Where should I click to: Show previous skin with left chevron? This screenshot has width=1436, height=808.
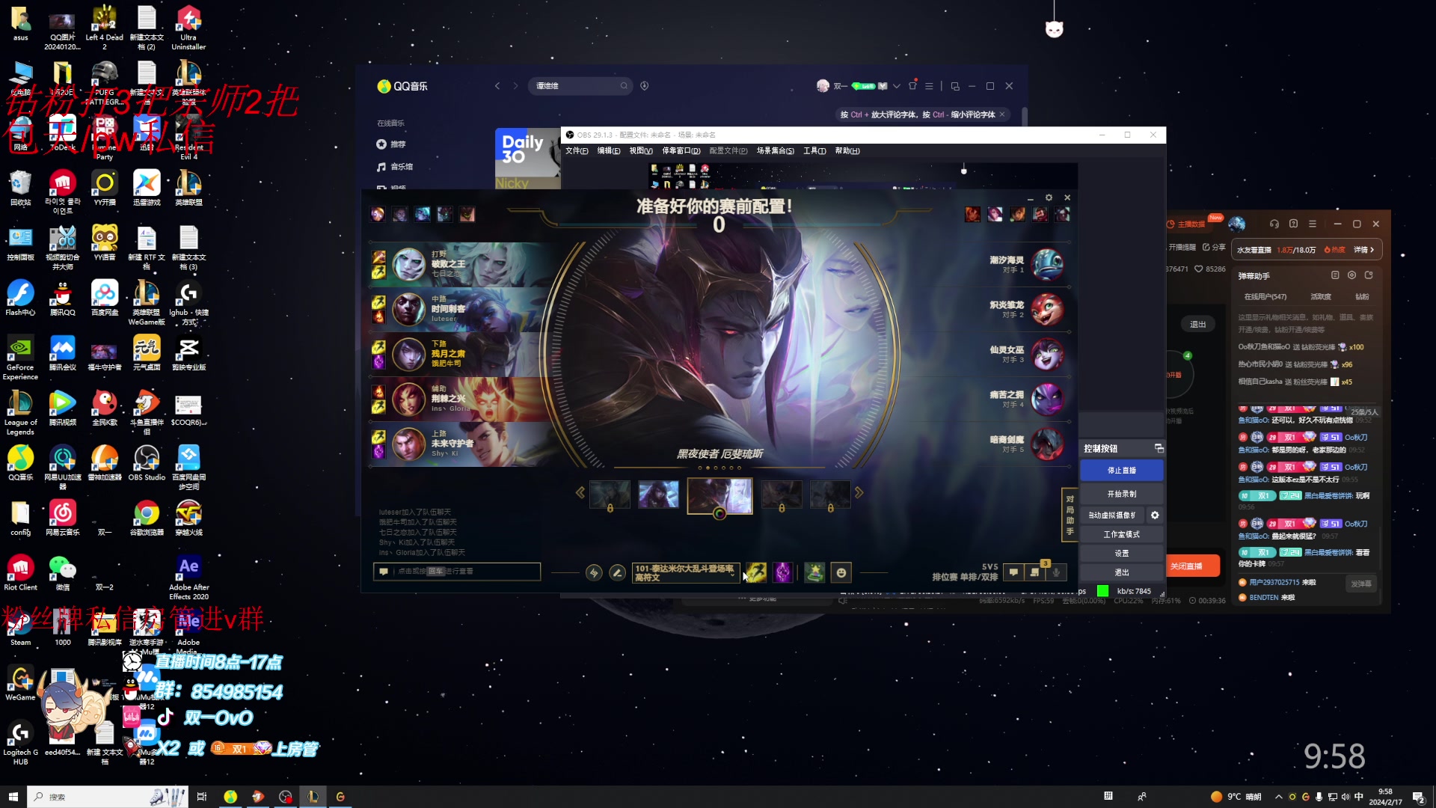pos(580,492)
